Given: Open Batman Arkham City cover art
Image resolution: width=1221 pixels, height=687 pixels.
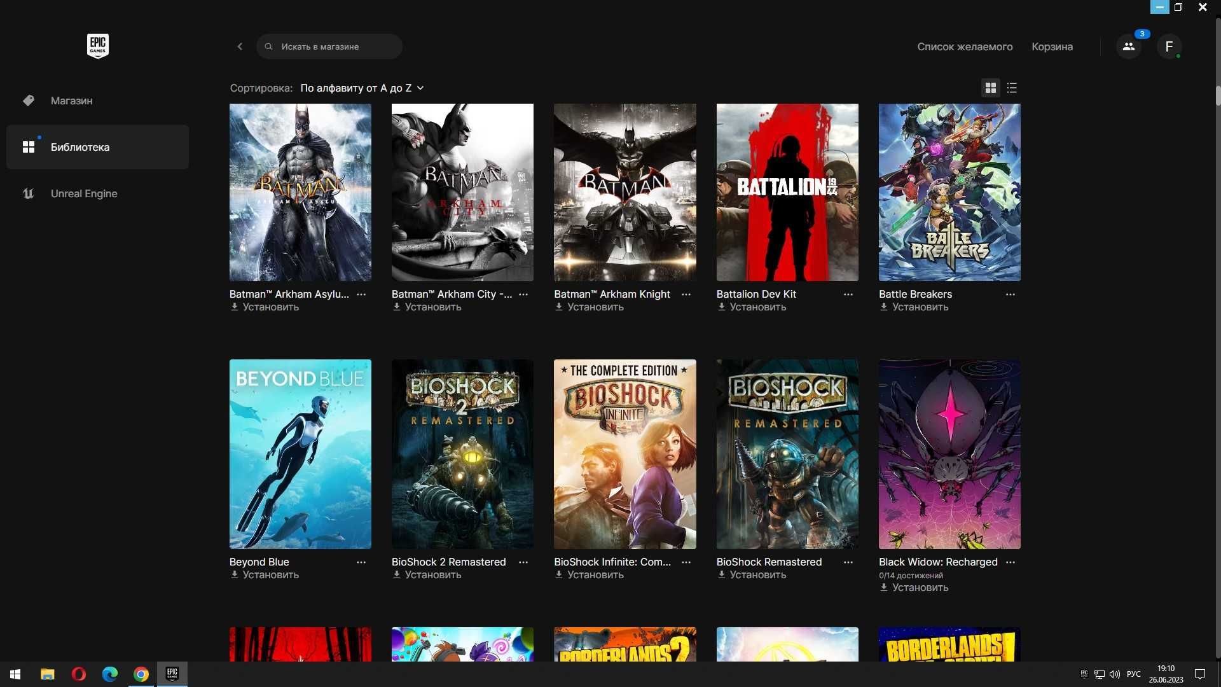Looking at the screenshot, I should (462, 192).
